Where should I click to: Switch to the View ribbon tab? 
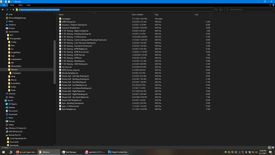click(29, 5)
